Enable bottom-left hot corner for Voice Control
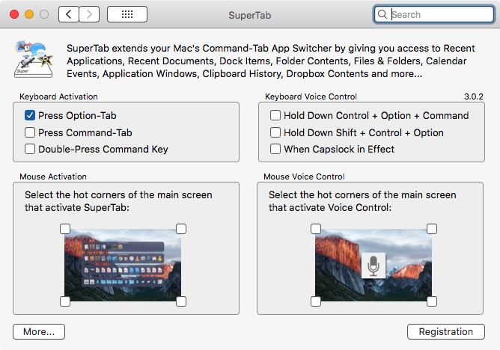 pyautogui.click(x=316, y=301)
